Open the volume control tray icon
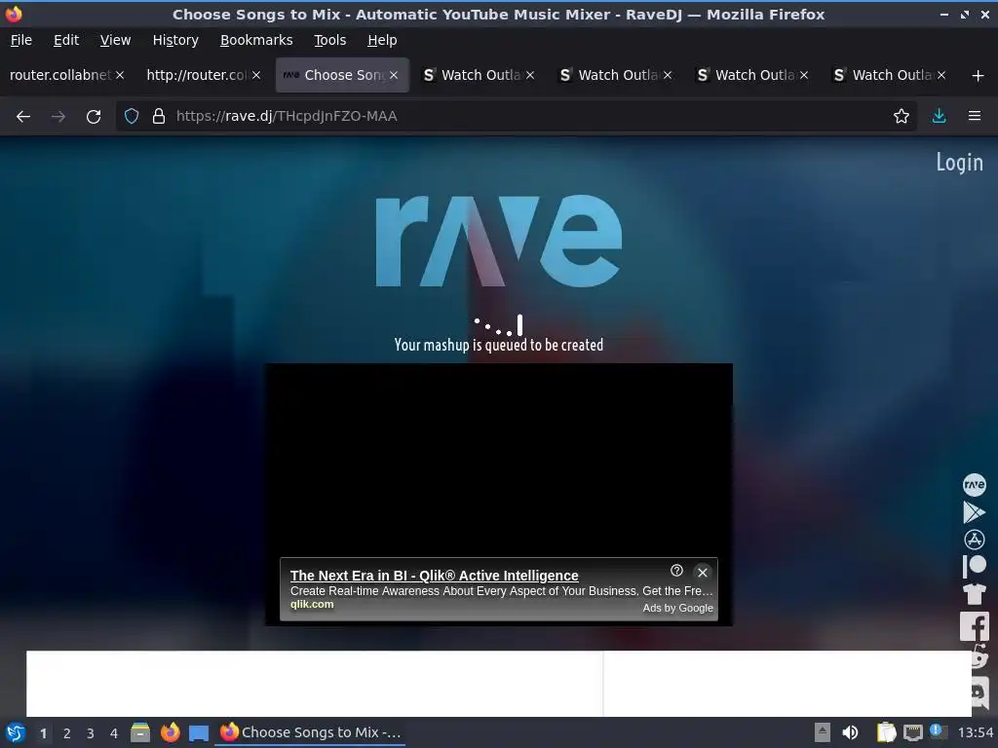 pyautogui.click(x=850, y=732)
